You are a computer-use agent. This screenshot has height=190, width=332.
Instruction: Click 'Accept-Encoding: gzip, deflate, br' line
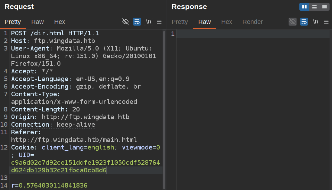click(76, 86)
